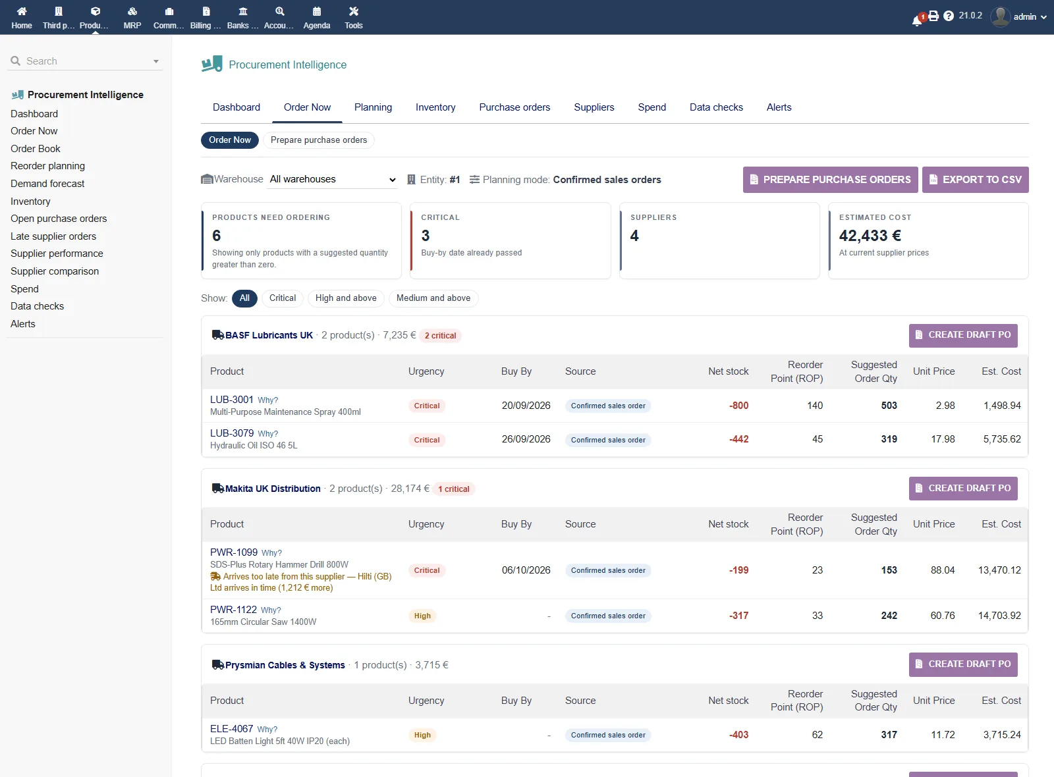The image size is (1054, 777).
Task: Expand the admin user menu
Action: coord(1043,17)
